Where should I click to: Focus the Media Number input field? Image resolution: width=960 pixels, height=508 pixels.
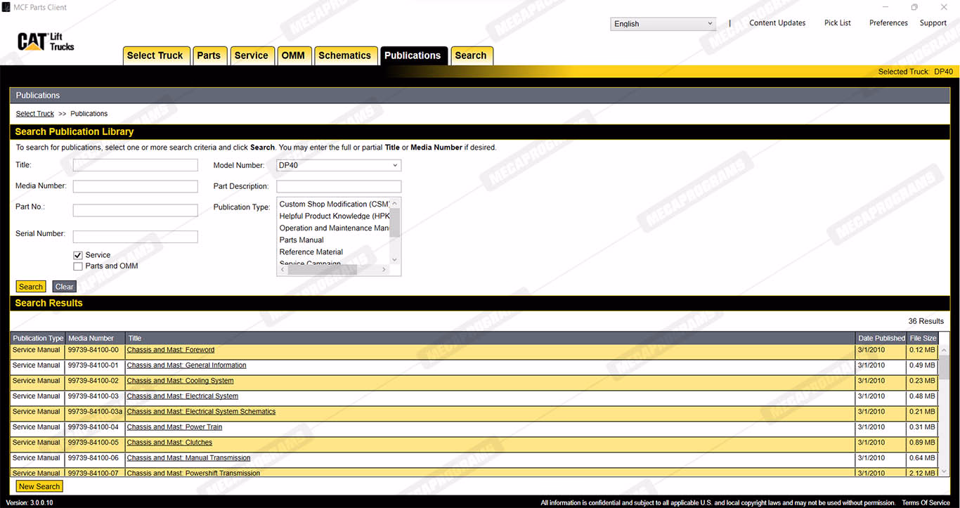[x=136, y=187]
